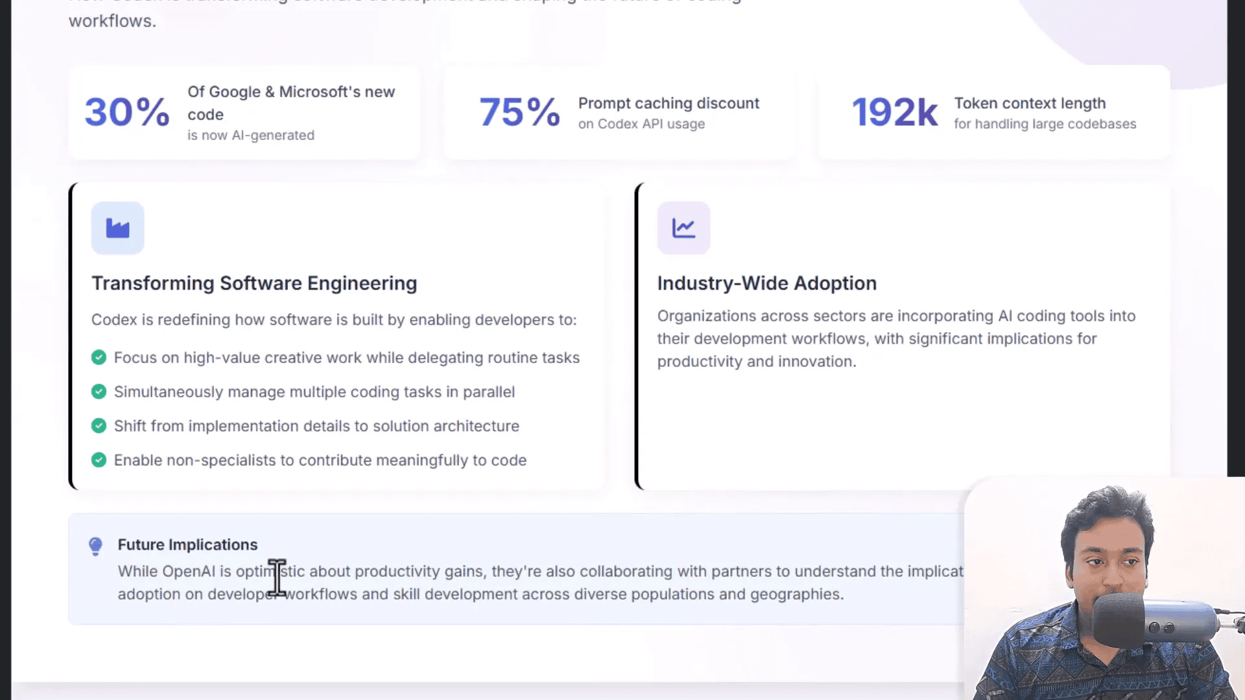Image resolution: width=1245 pixels, height=700 pixels.
Task: Select the '75%' statistic figure
Action: (519, 112)
